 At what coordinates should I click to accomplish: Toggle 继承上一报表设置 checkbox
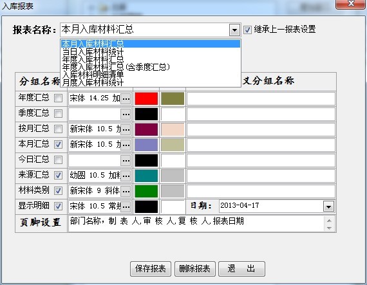pos(247,30)
